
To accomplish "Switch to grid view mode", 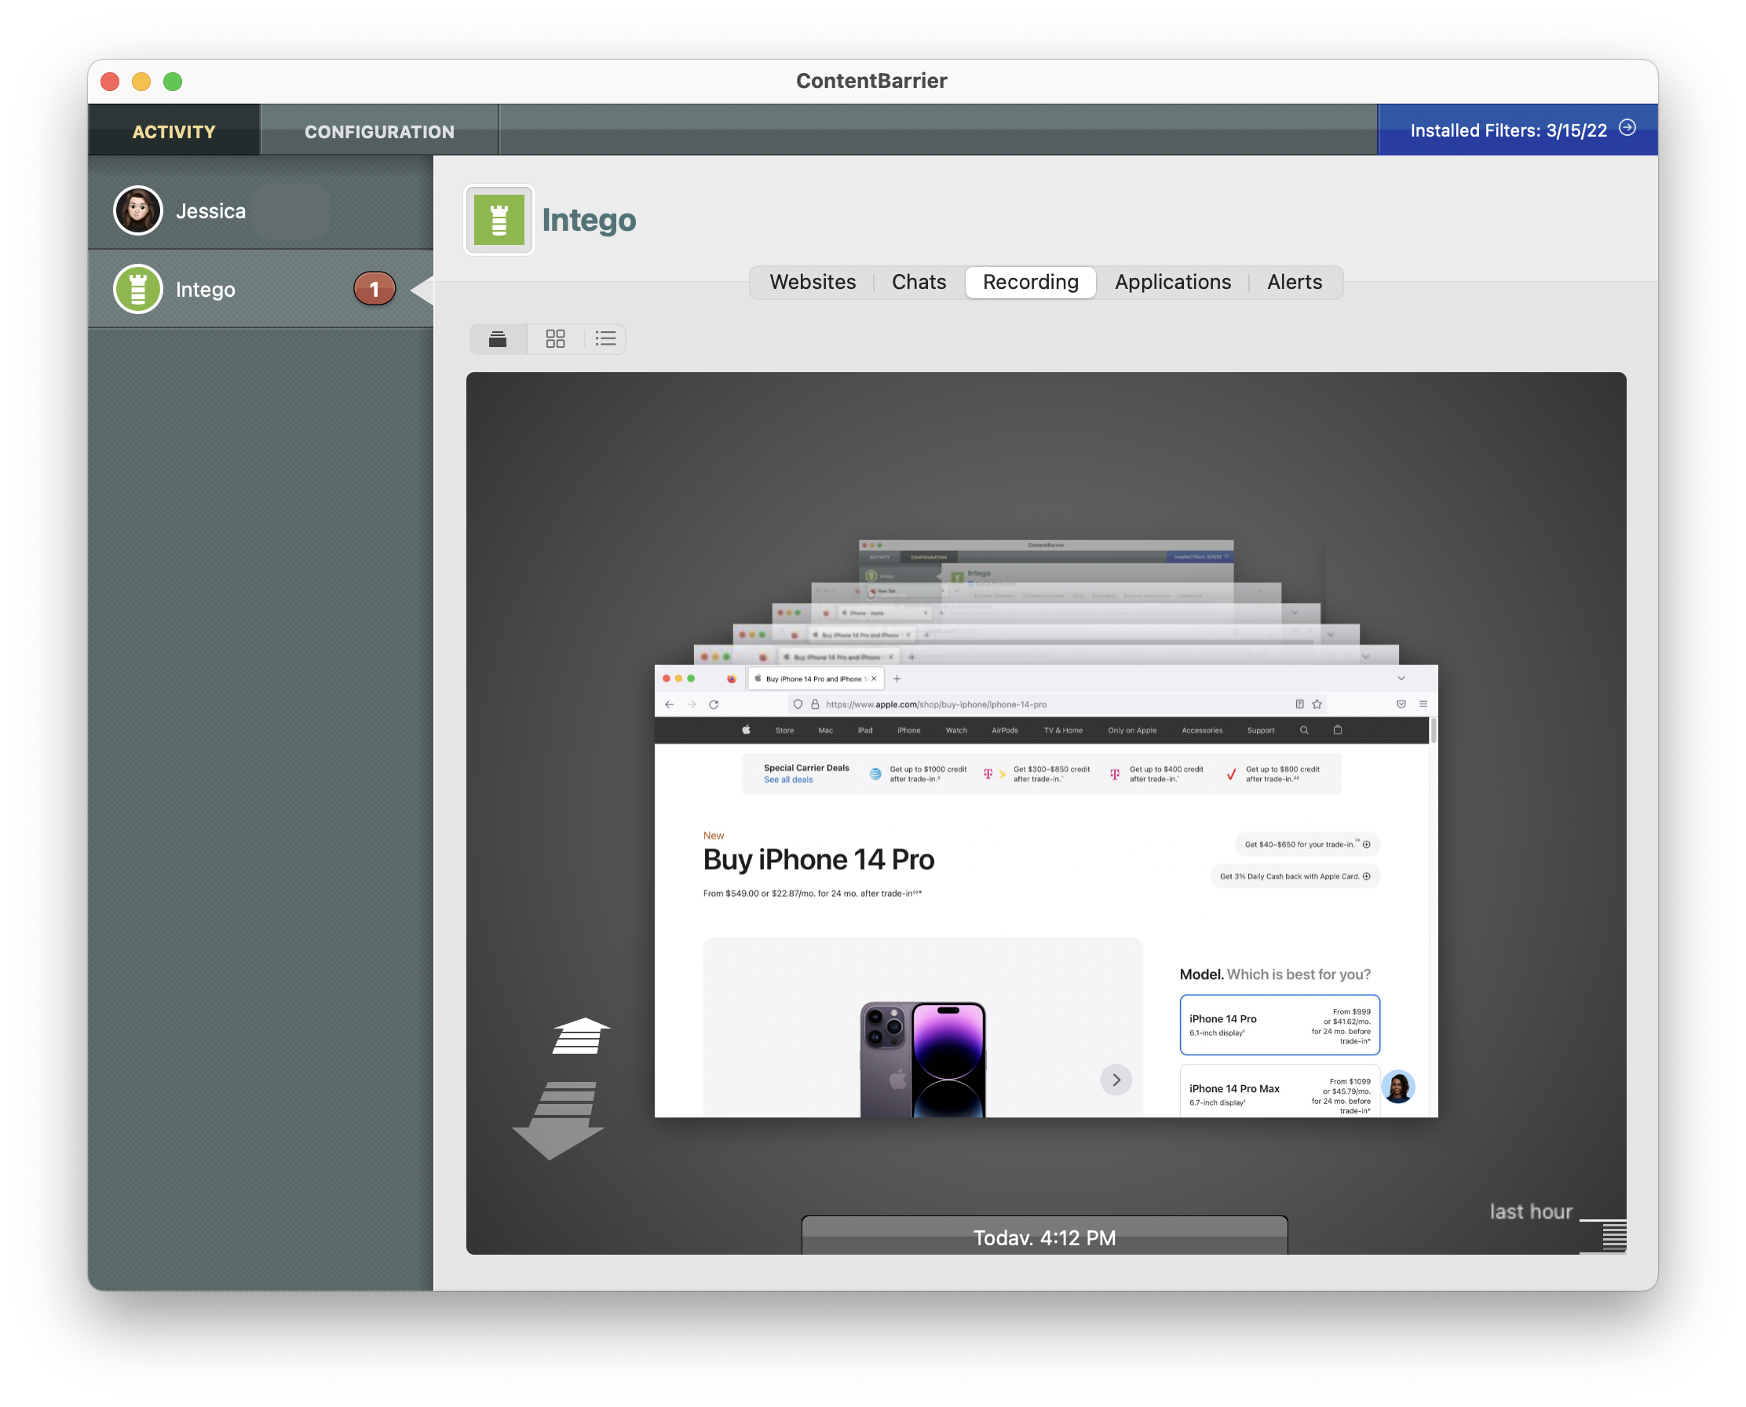I will pos(556,338).
